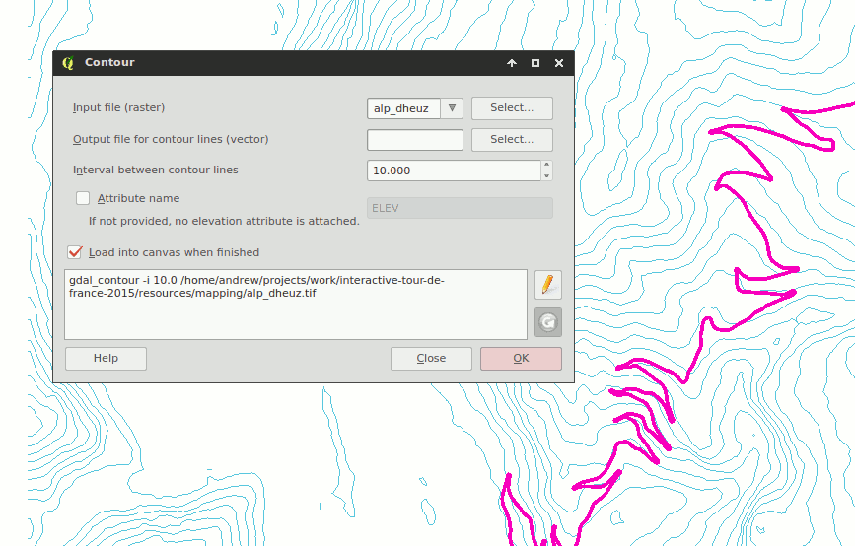The image size is (855, 546).
Task: Click the interval value field 10.000
Action: [x=455, y=171]
